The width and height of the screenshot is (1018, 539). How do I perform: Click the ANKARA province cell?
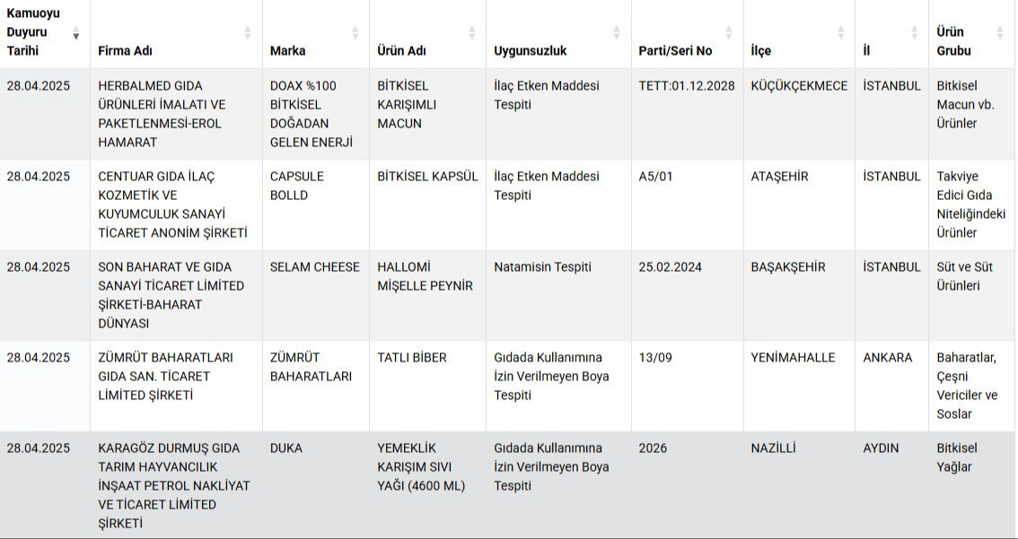[891, 357]
